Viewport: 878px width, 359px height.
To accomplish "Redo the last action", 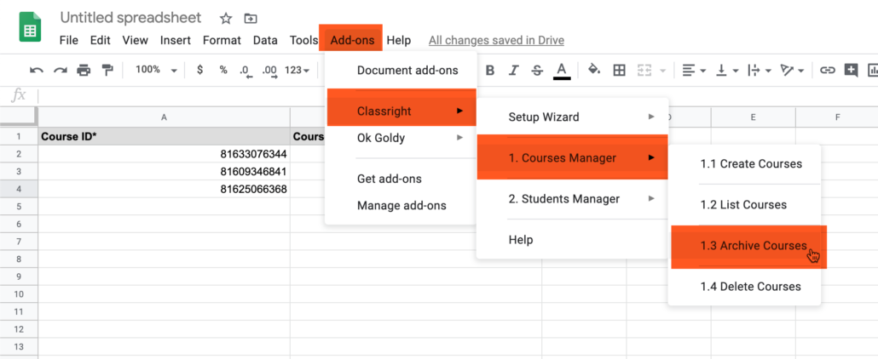I will (61, 70).
